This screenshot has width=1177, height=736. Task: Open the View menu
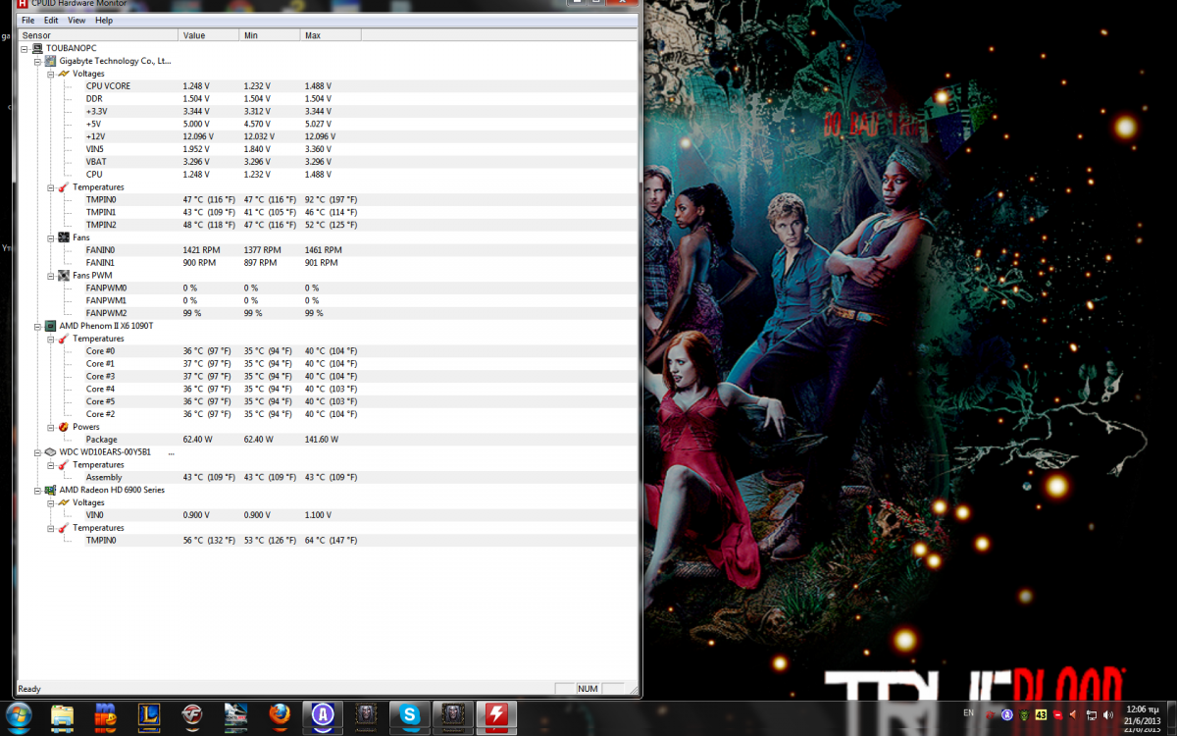77,20
